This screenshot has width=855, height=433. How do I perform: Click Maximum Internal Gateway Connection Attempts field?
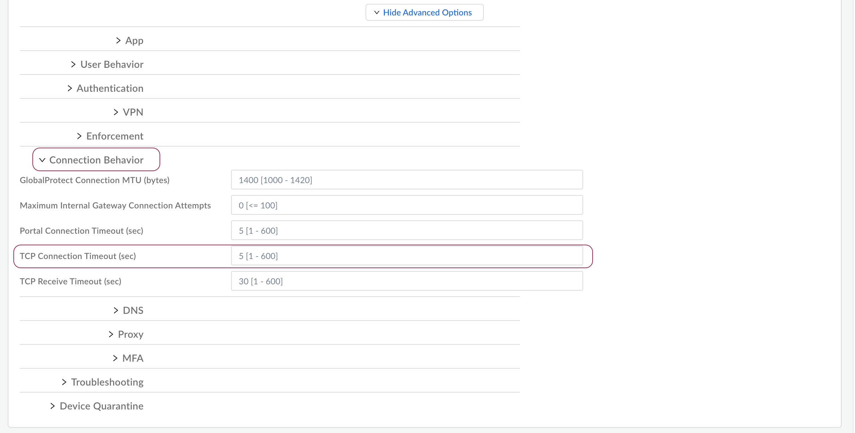(407, 205)
